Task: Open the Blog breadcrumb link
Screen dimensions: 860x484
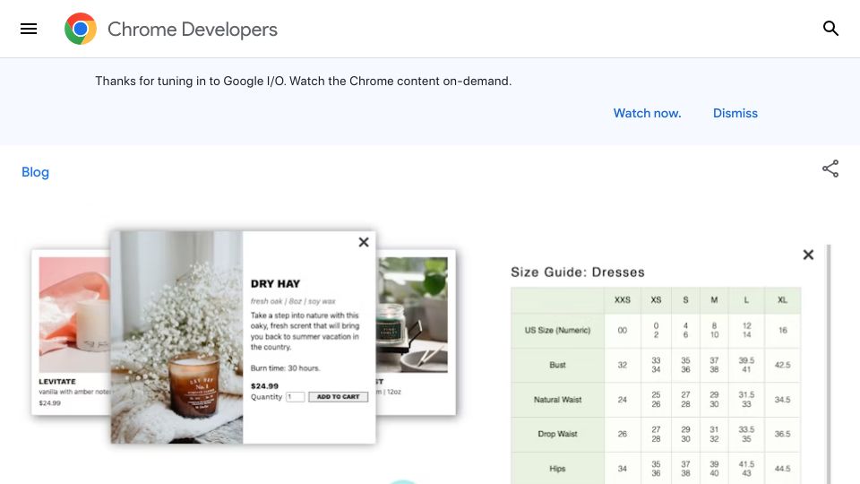Action: (35, 172)
